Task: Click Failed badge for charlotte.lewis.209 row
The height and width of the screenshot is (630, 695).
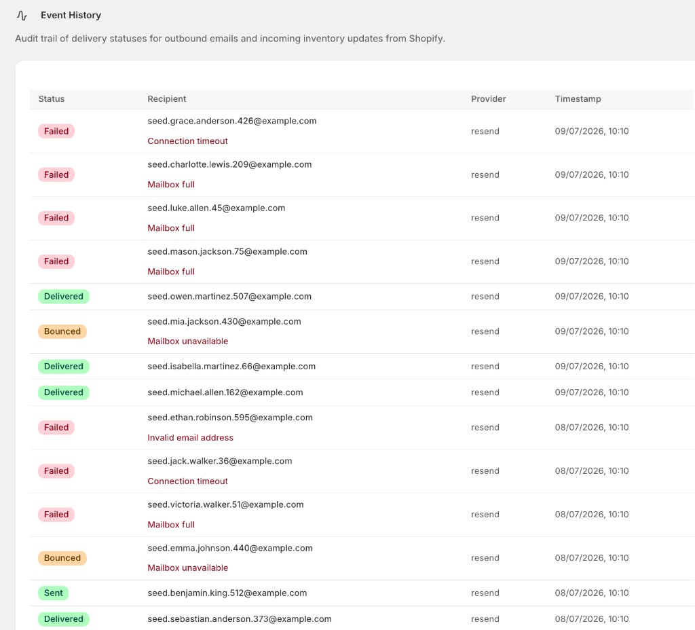Action: tap(56, 174)
